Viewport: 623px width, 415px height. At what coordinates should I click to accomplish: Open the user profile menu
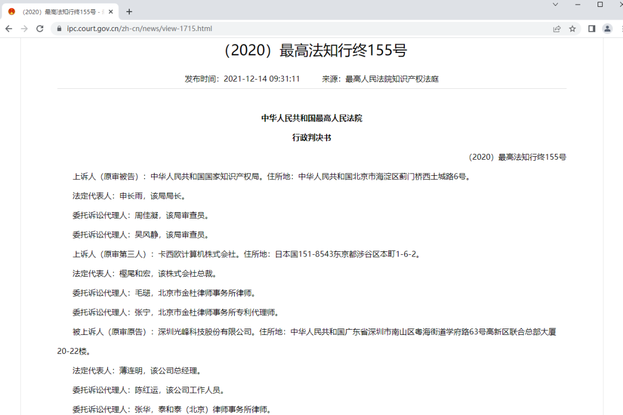pos(607,29)
